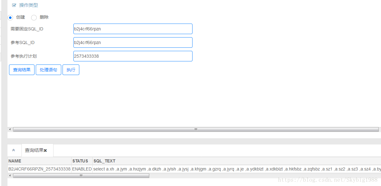This screenshot has height=186, width=381.
Task: Close the 查询结果 tab with x icon
Action: [45, 151]
